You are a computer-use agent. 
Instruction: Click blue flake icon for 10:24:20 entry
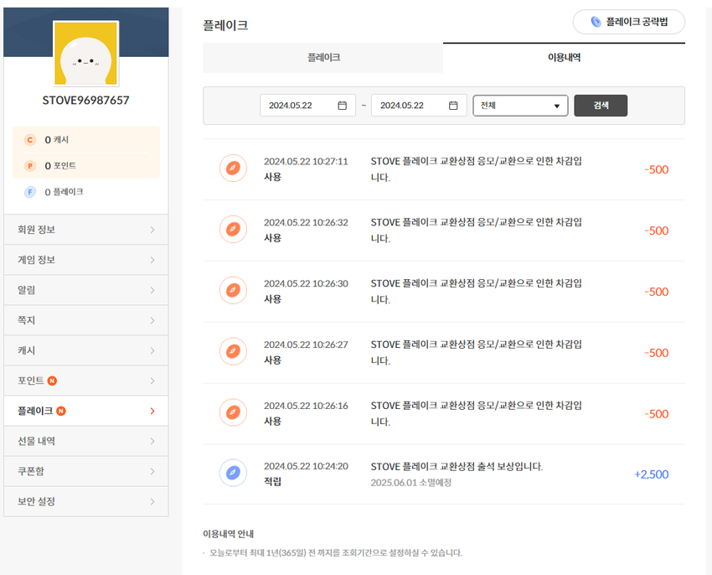tap(234, 474)
